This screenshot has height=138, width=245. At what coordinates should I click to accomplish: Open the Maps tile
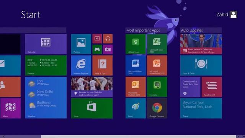pyautogui.click(x=10, y=108)
